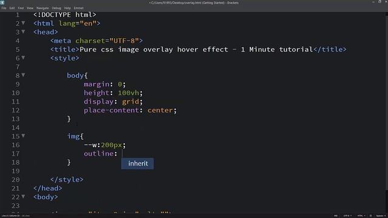Open the File menu
Viewport: 388px width, 218px height.
[x=4, y=8]
